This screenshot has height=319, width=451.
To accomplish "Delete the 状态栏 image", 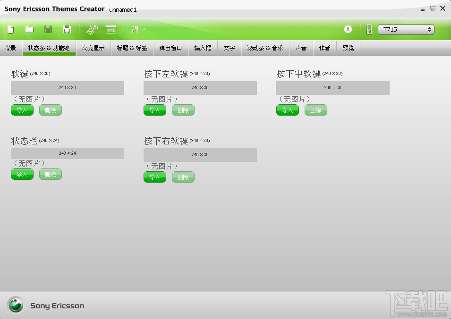I will (x=51, y=174).
